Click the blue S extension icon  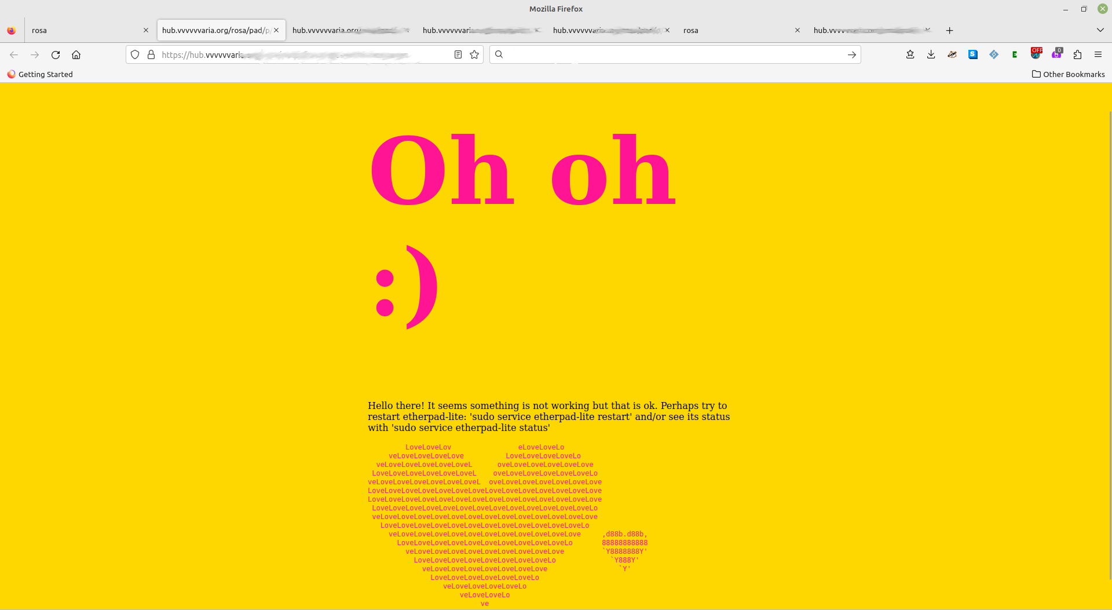973,54
